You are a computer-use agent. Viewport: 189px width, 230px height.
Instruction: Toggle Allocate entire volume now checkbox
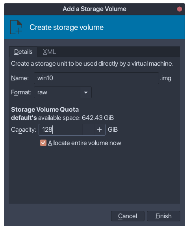43,143
